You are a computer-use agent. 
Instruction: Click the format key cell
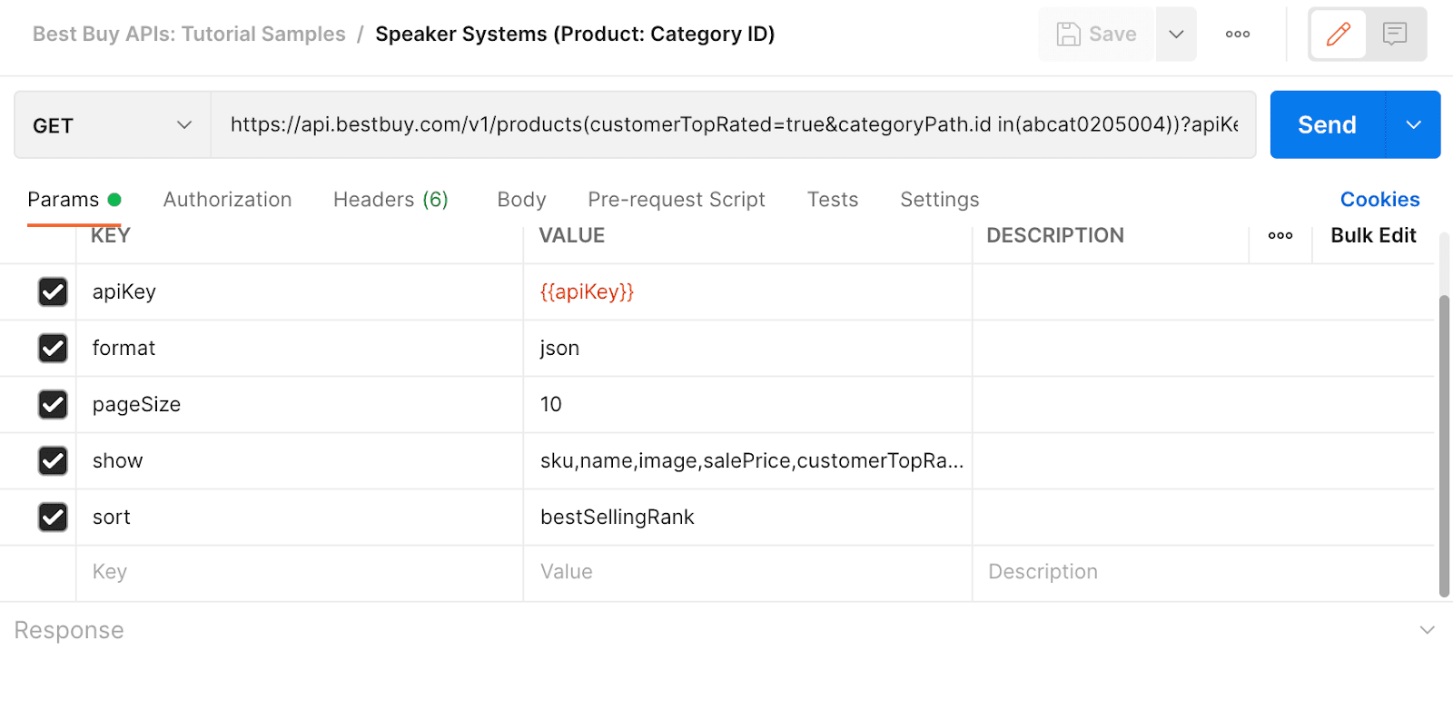point(300,349)
